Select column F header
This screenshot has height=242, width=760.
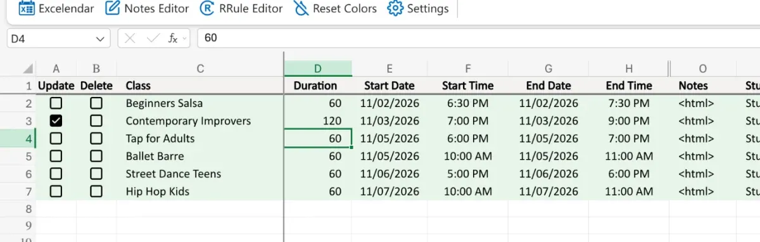467,68
